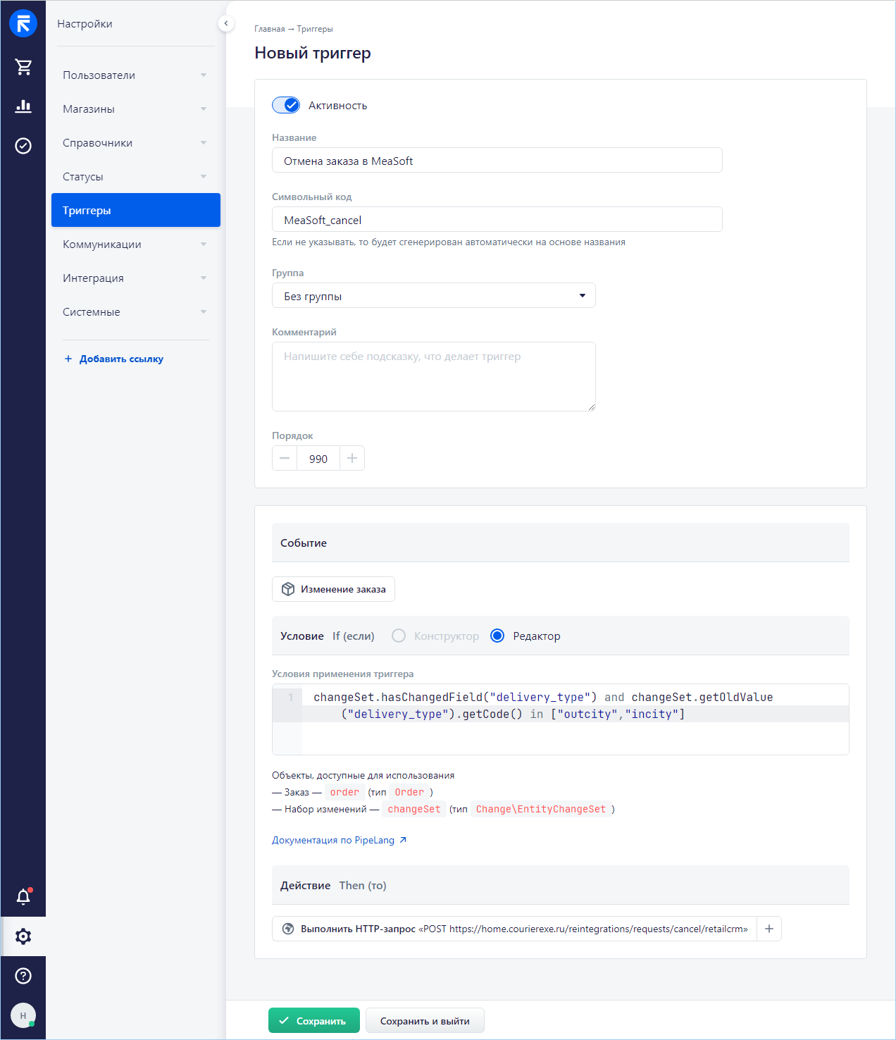Click the Изменение заказа event button
Screen dimensions: 896x1040
point(333,589)
